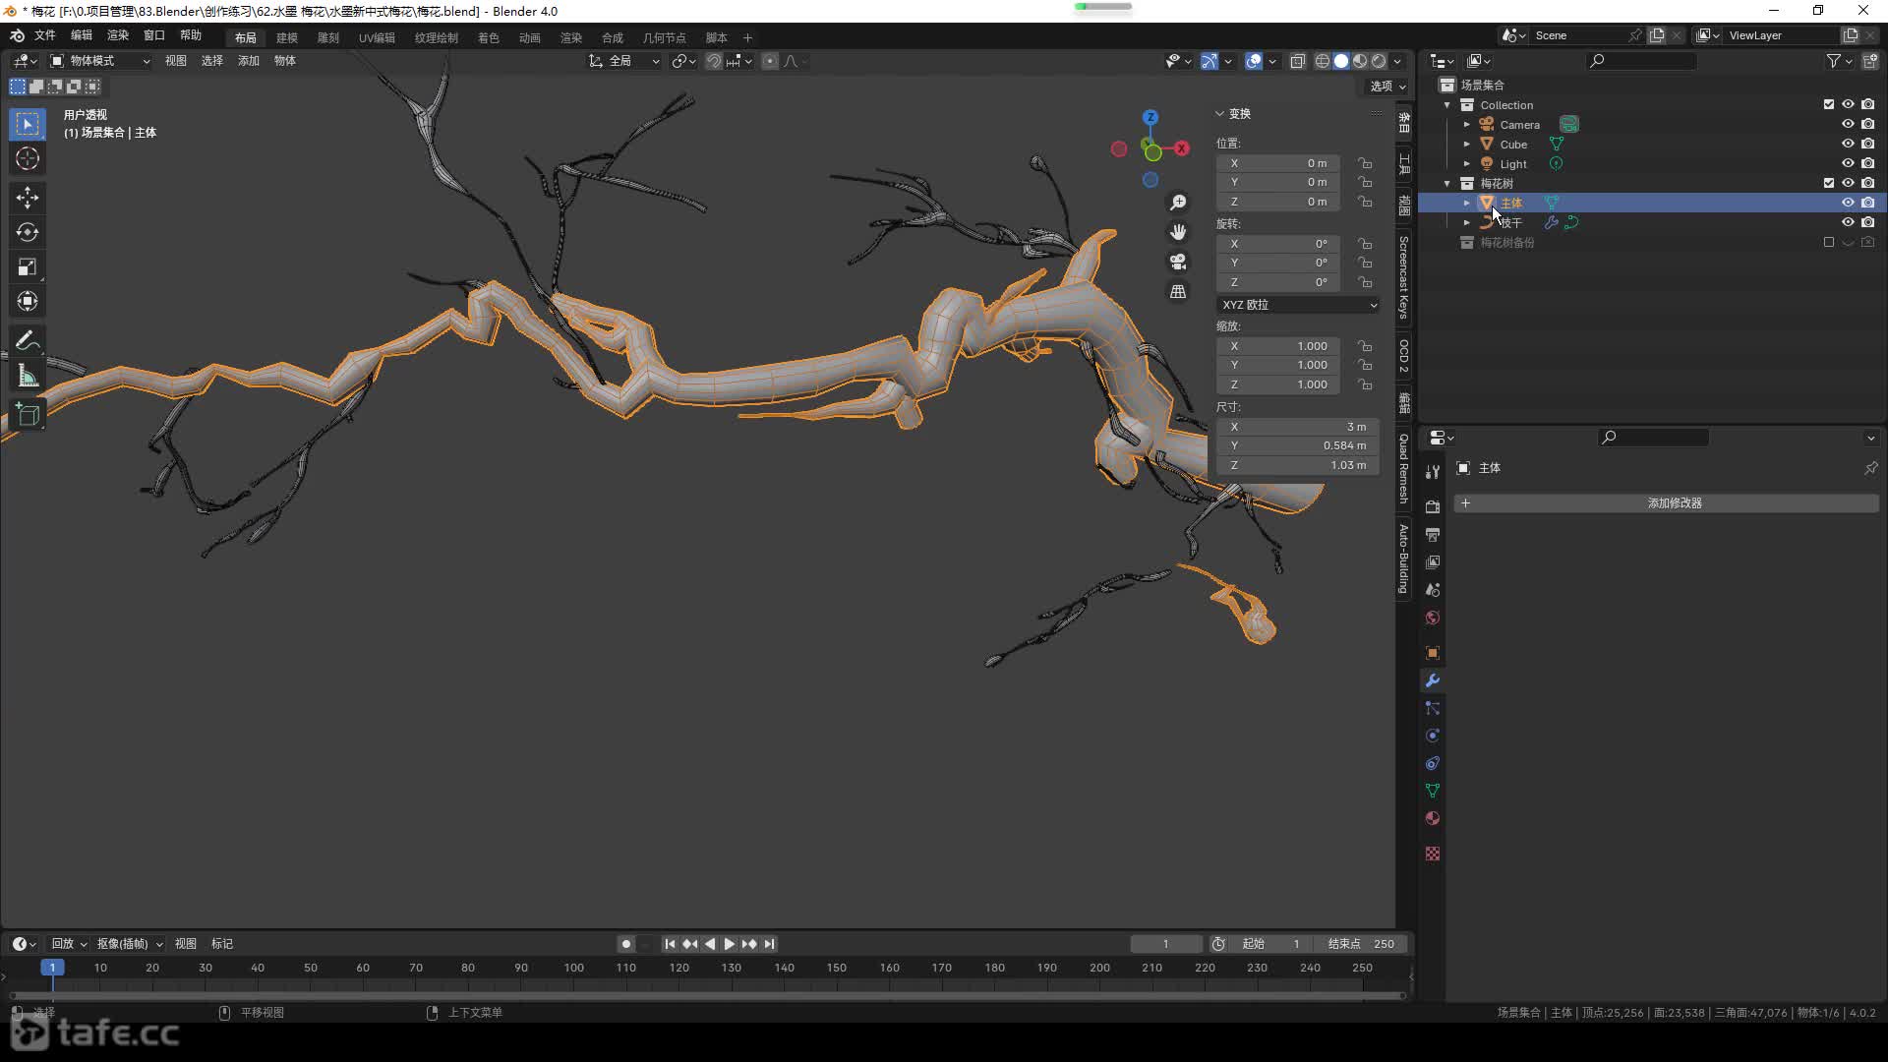Click the Zoom viewport icon
Viewport: 1888px width, 1062px height.
(x=1178, y=203)
